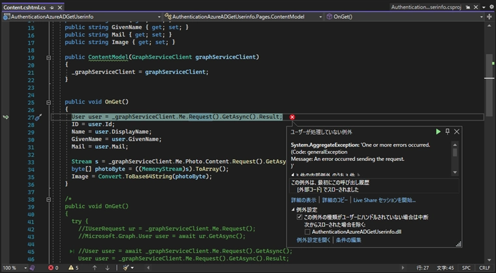Open the 100 % zoom level dropdown
496x273 pixels.
click(x=15, y=268)
